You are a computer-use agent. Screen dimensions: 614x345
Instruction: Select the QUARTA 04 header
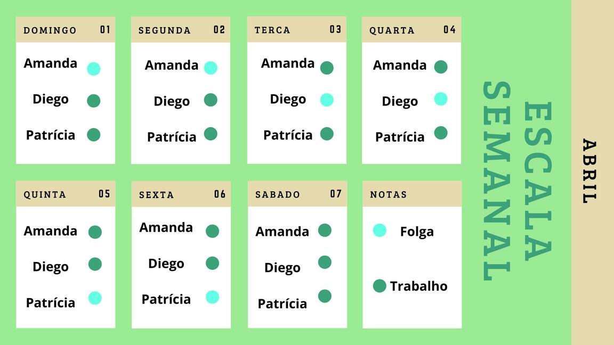[411, 30]
